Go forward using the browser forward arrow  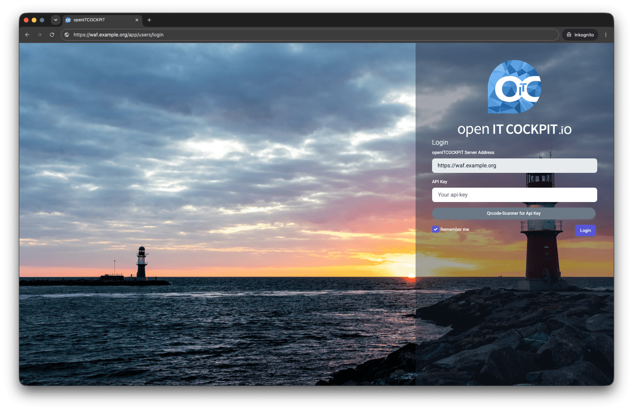tap(40, 35)
